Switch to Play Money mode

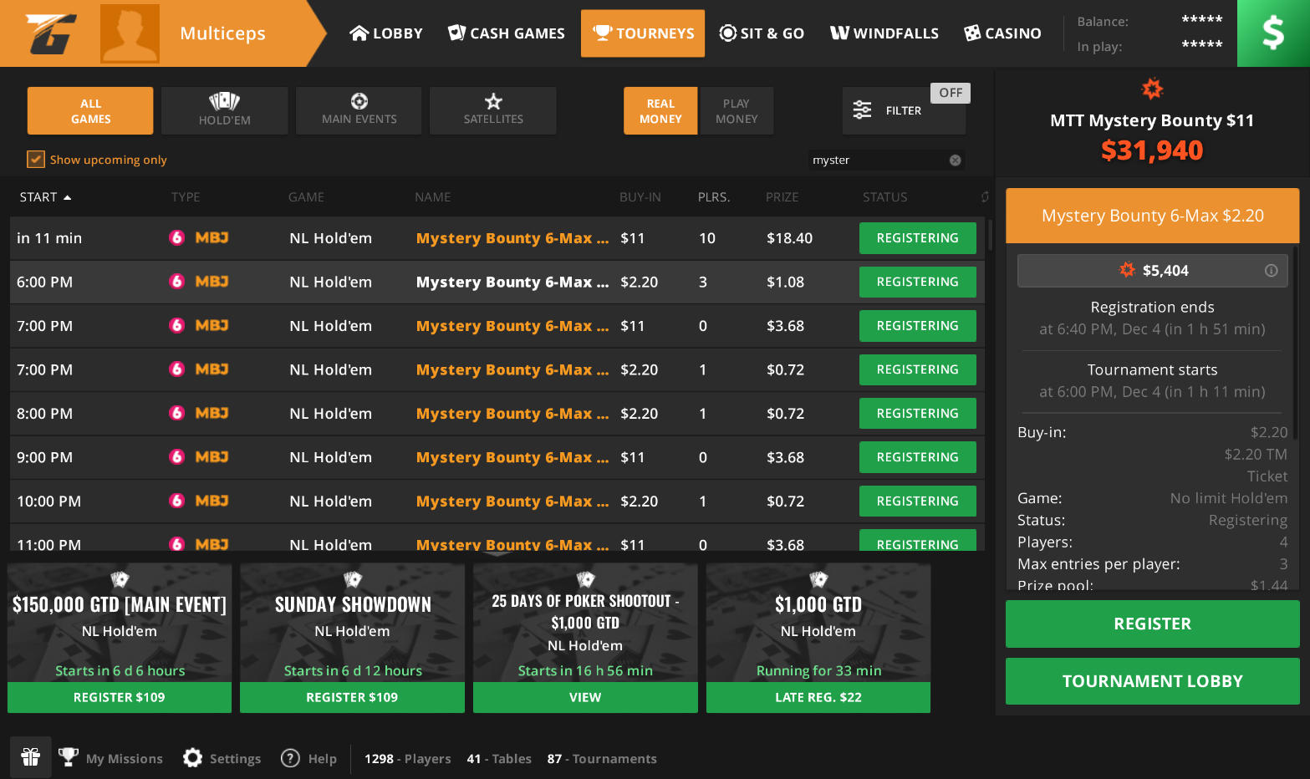coord(736,111)
